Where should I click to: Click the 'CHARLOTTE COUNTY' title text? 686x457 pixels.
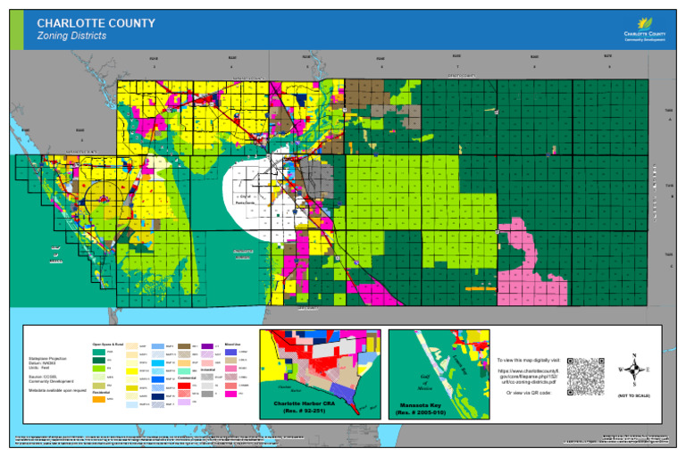pyautogui.click(x=96, y=23)
